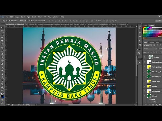The image size is (162, 121).
Task: Open the File menu
Action: click(x=7, y=17)
